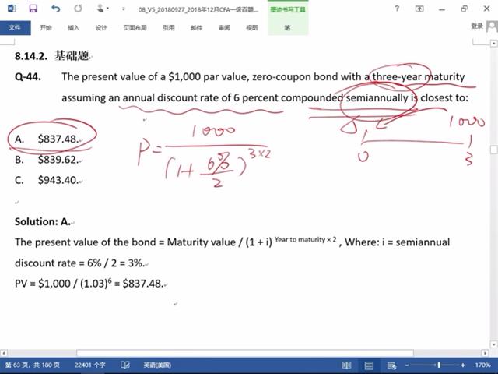Switch to the 审阅 (Review) tab
Image resolution: width=498 pixels, height=374 pixels.
(224, 28)
